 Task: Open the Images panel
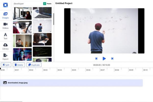click(x=5, y=15)
